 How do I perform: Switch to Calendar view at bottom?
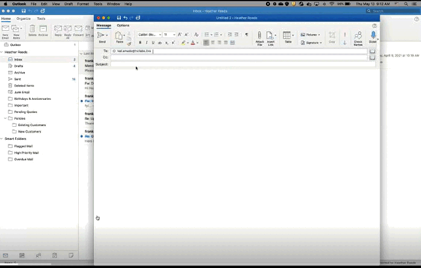22,256
